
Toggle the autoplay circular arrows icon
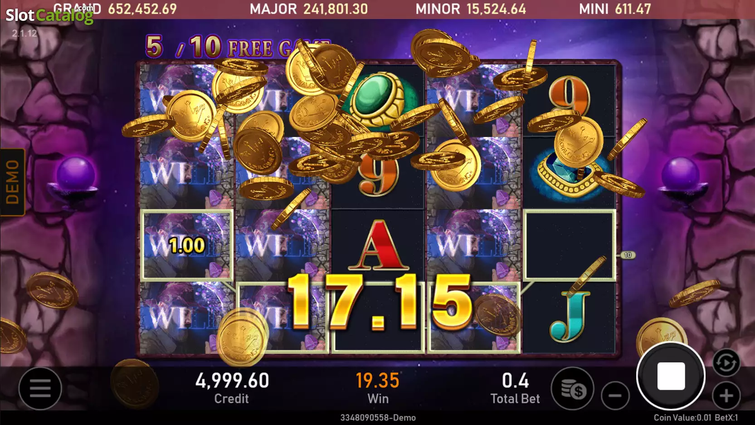tap(726, 362)
